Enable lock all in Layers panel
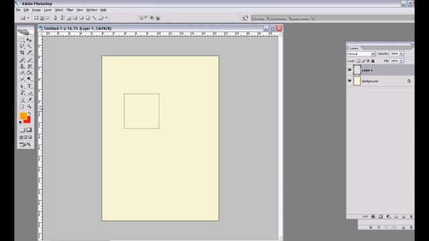 (373, 61)
